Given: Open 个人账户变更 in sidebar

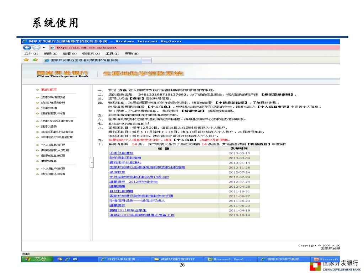Looking at the screenshot, I should [53, 169].
